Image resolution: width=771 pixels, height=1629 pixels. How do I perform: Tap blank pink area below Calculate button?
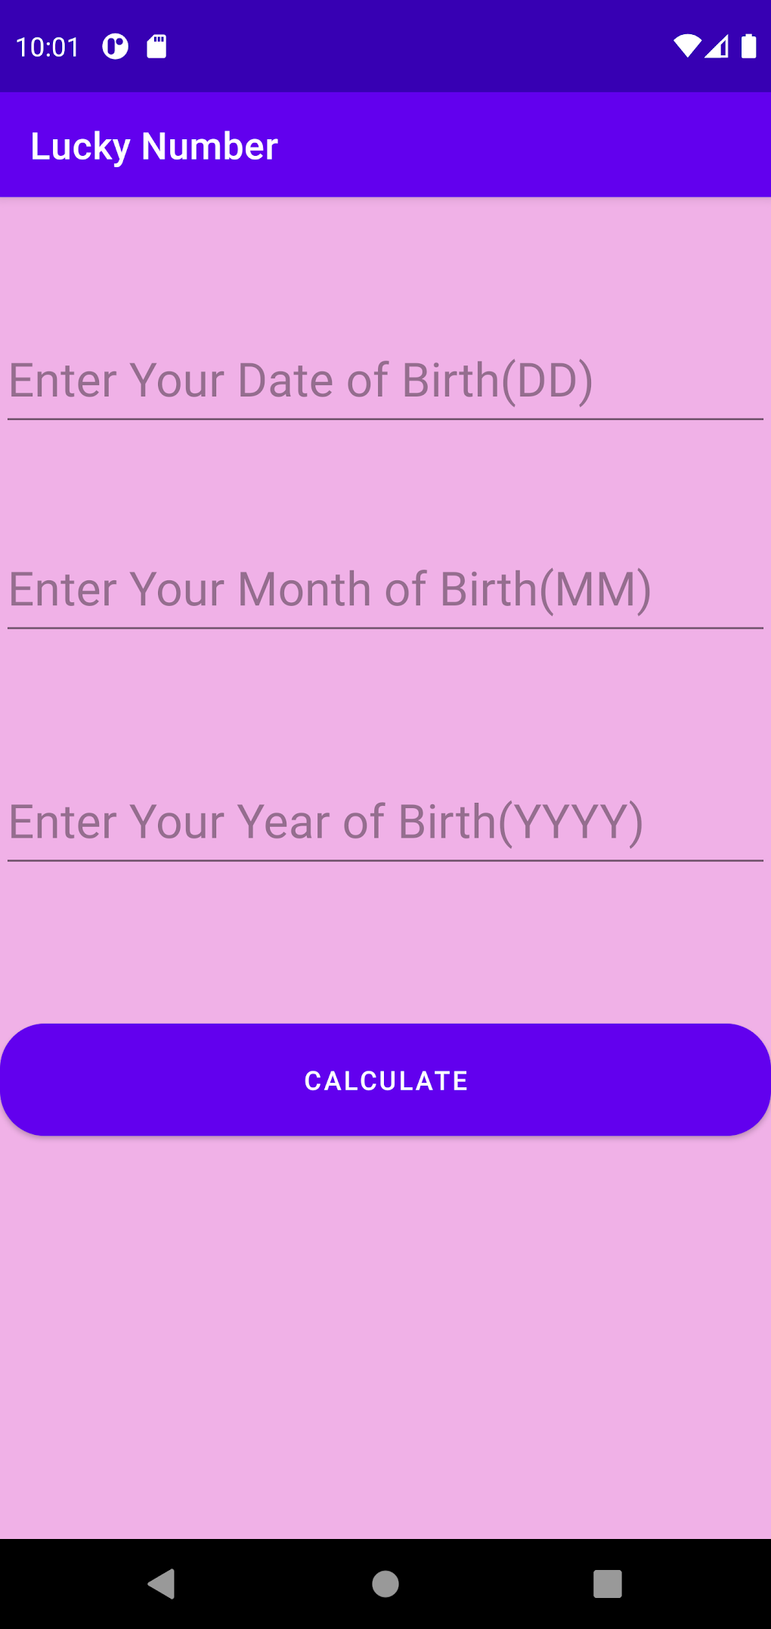(x=385, y=1332)
